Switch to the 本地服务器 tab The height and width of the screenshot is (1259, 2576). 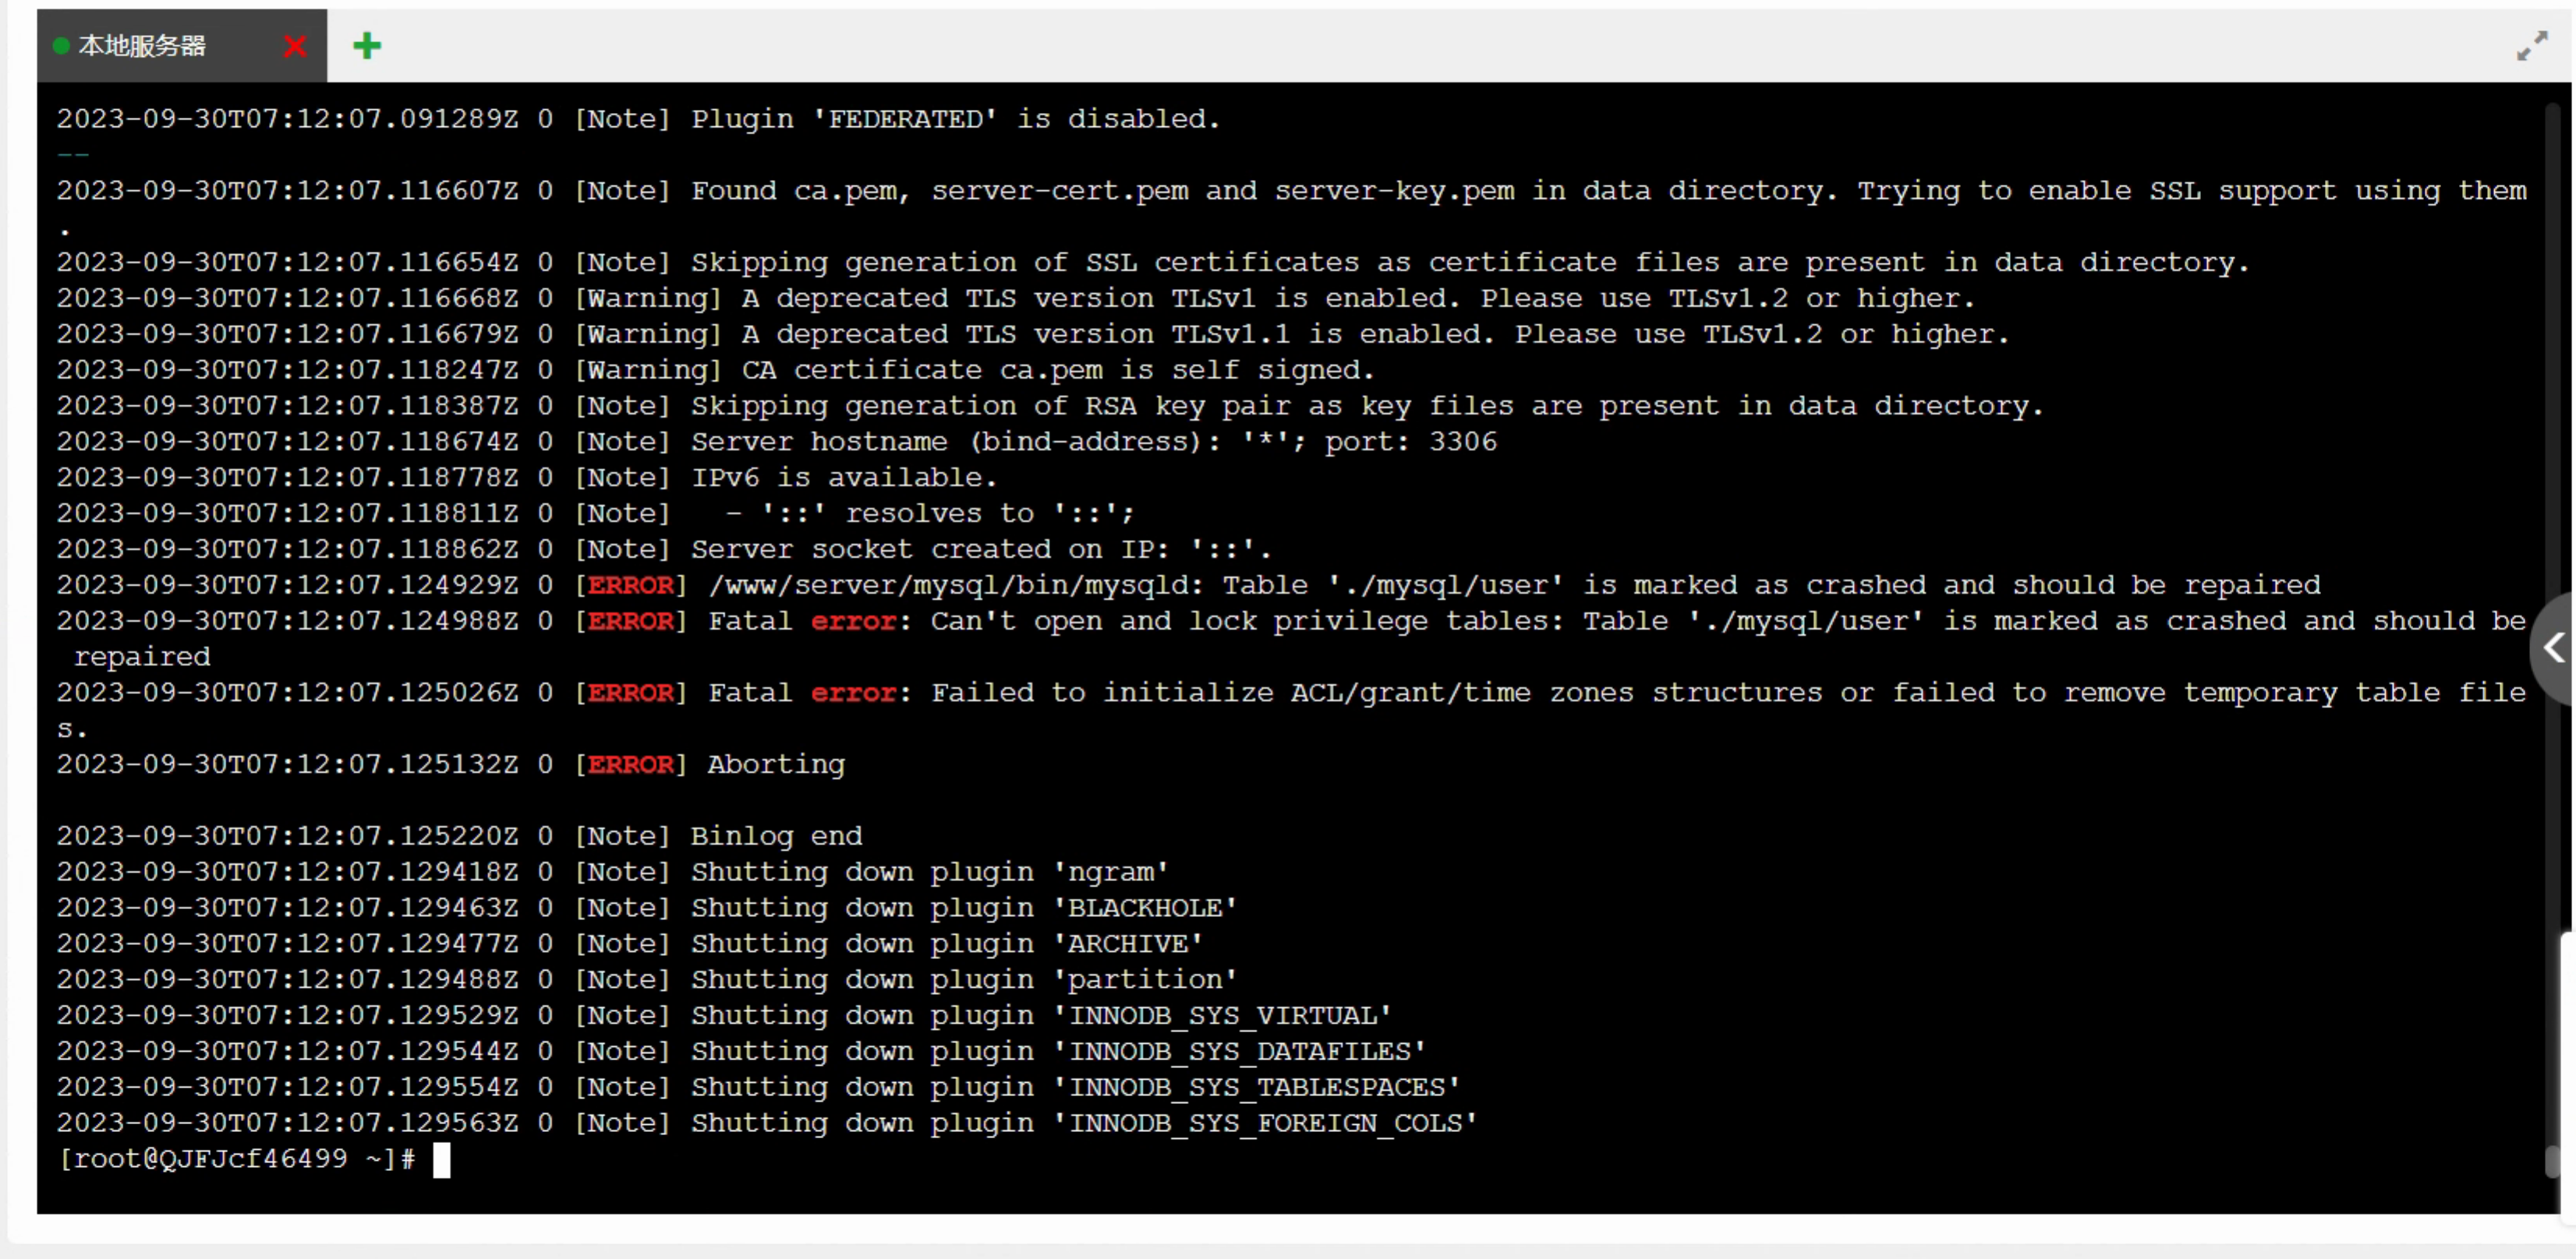(x=141, y=46)
